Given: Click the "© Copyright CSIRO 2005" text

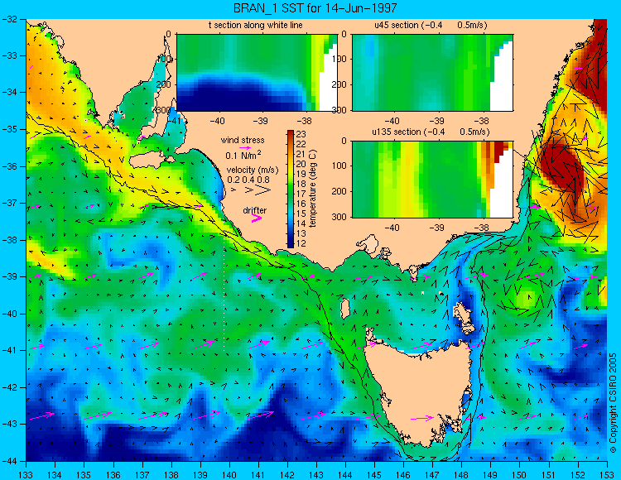Looking at the screenshot, I should (x=613, y=403).
